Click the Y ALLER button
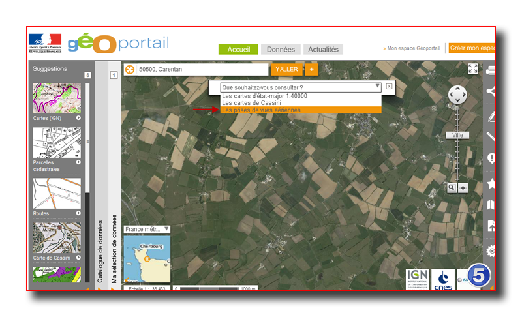This screenshot has height=317, width=522. [x=286, y=70]
